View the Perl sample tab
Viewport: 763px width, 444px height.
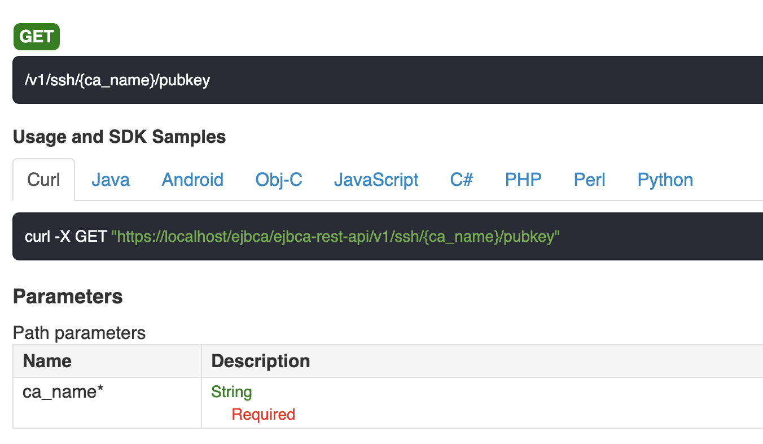[x=589, y=180]
